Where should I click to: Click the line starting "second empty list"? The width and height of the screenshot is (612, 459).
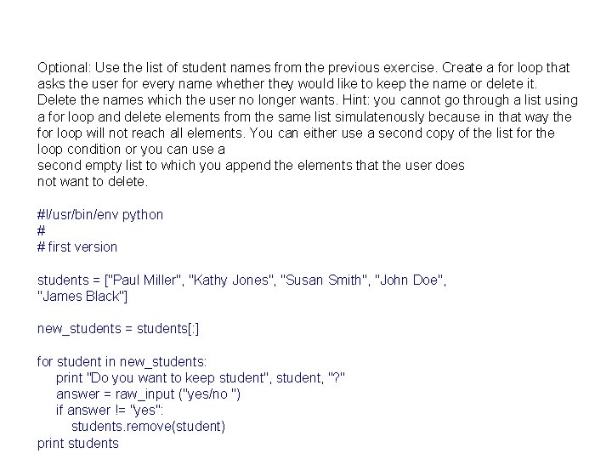[x=251, y=165]
